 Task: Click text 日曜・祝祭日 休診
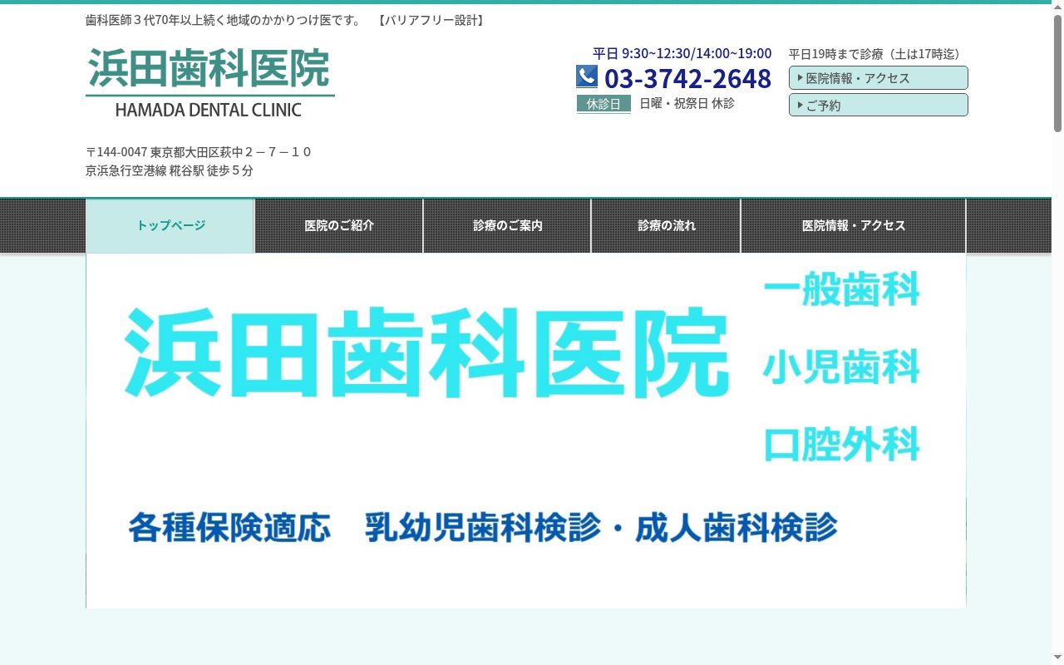coord(687,104)
